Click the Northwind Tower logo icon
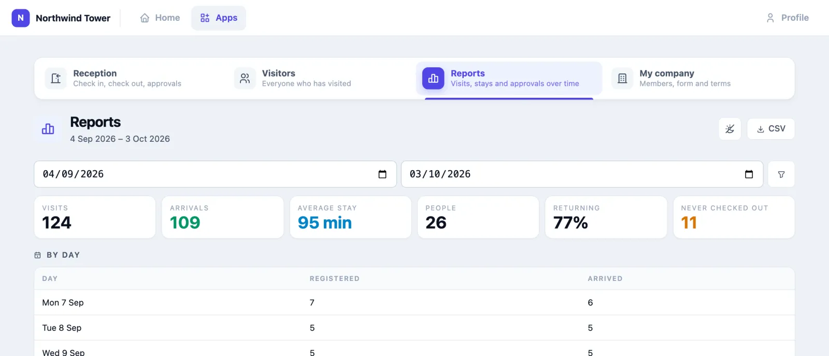This screenshot has height=356, width=829. point(21,18)
